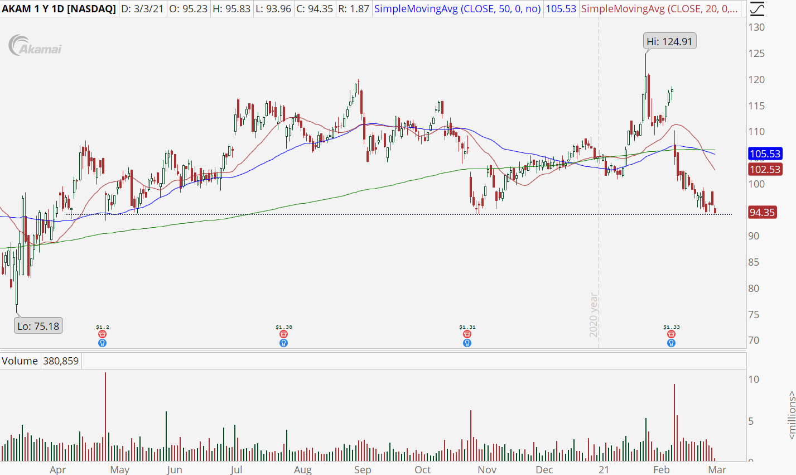Click the Lo: 75.18 price bubble

(x=38, y=326)
